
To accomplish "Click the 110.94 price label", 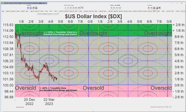I will pos(8,43).
